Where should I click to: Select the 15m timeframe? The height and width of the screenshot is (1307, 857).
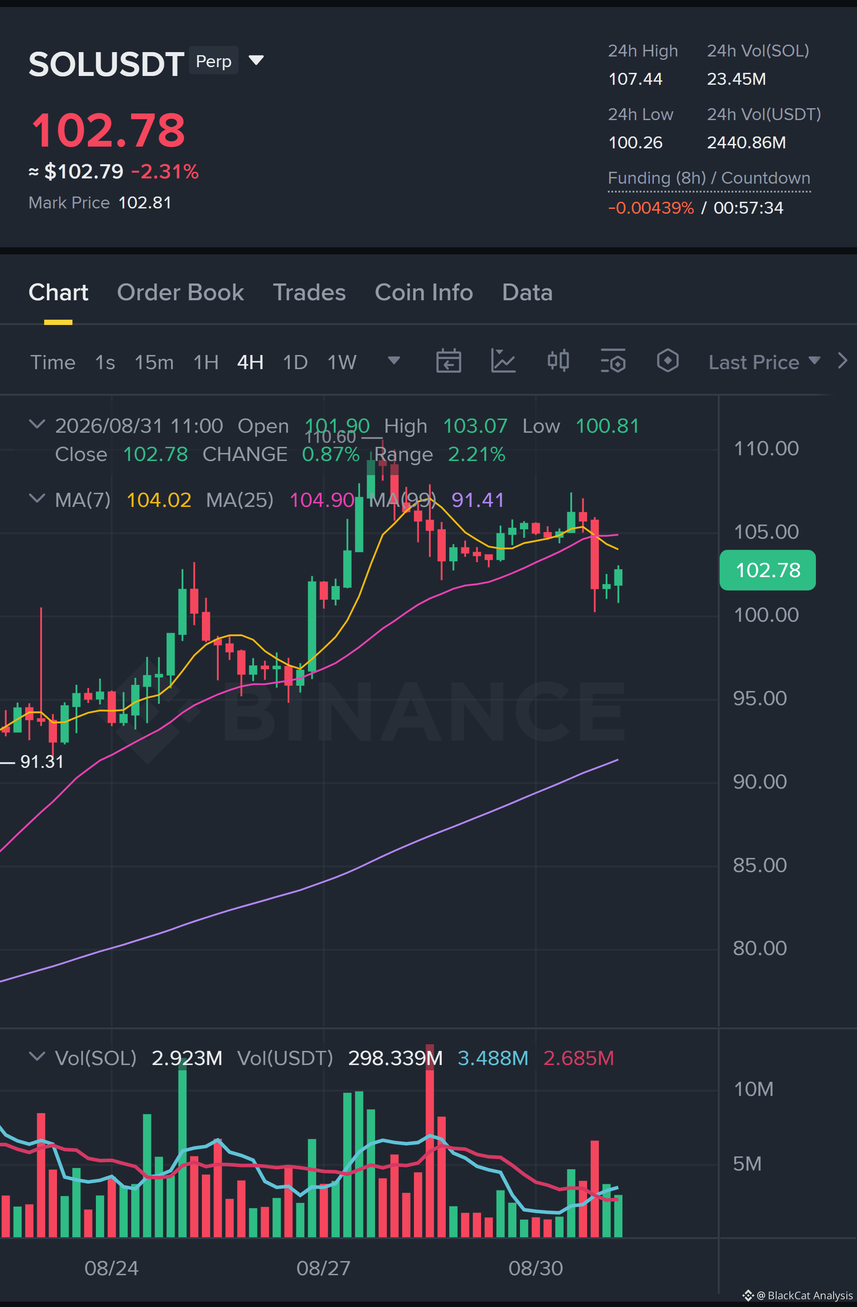tap(154, 363)
